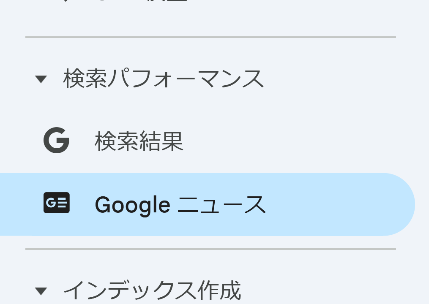This screenshot has width=429, height=304.
Task: Click the インデックス作成 section label
Action: (x=152, y=290)
